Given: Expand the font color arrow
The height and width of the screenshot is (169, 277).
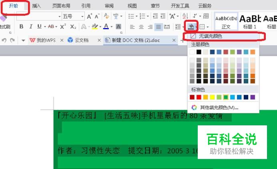Looking at the screenshot, I should tap(111, 27).
